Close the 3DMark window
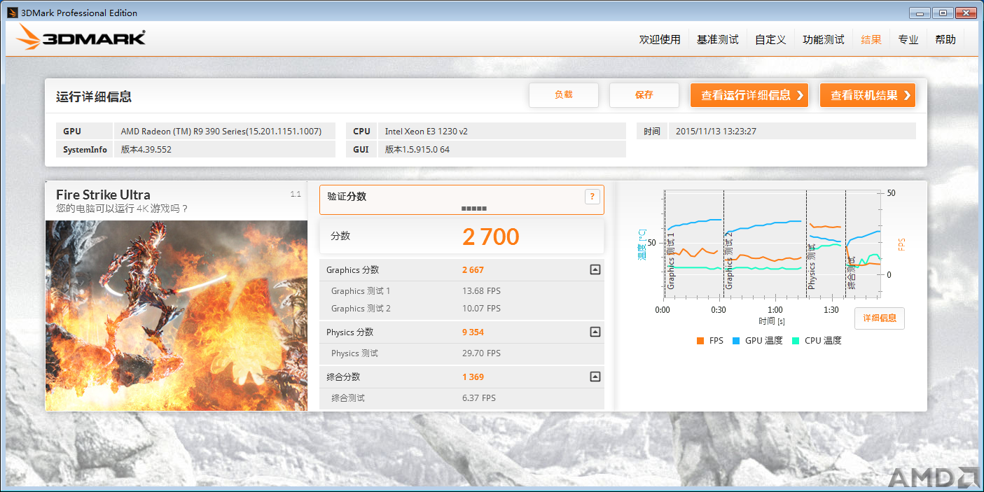The width and height of the screenshot is (984, 492). click(966, 13)
